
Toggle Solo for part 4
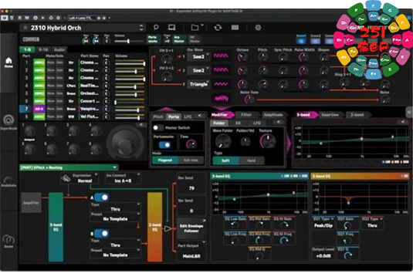[60, 86]
